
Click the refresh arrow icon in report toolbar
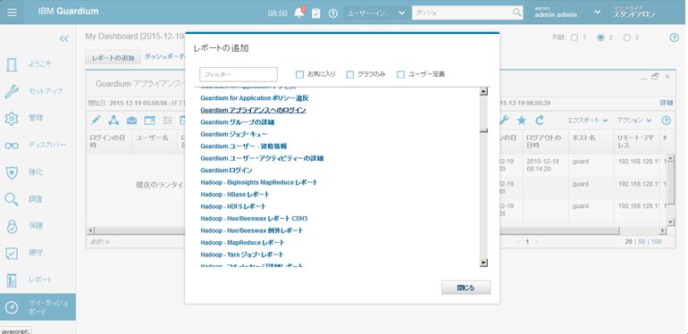540,120
